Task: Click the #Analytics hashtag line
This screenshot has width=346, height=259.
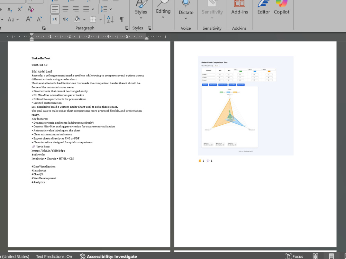Action: coord(38,182)
